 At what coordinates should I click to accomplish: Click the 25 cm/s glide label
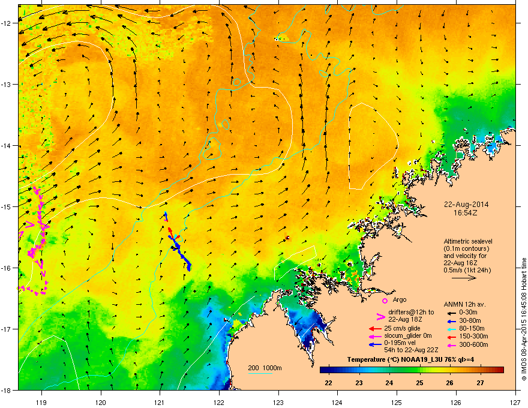click(402, 328)
